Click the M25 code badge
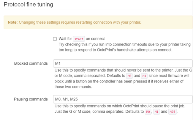 click(172, 112)
